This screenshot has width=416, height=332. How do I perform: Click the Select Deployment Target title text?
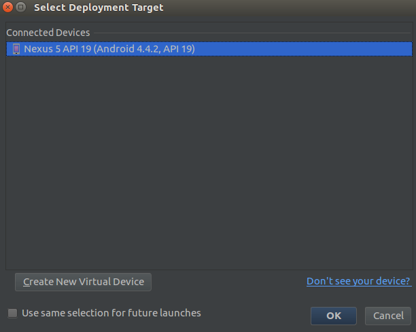coord(99,7)
